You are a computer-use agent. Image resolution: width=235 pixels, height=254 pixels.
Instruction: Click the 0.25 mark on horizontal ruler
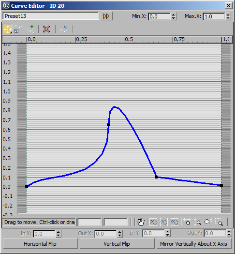click(81, 39)
